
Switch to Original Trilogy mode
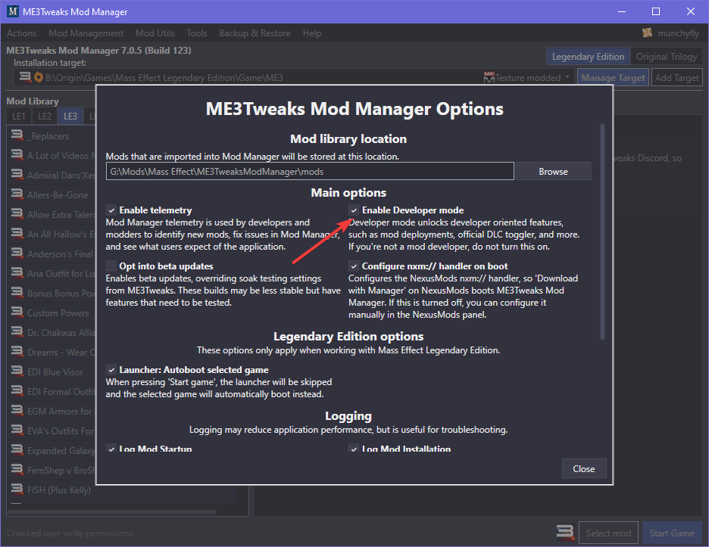tap(667, 57)
